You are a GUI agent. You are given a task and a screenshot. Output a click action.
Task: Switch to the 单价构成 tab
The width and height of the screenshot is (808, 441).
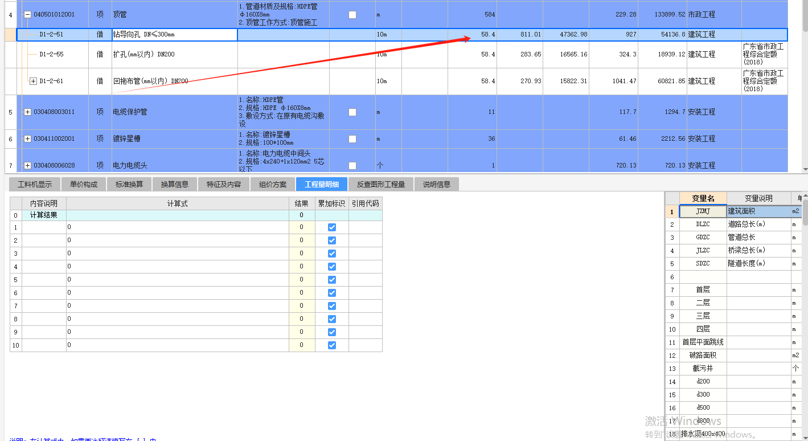coord(84,184)
